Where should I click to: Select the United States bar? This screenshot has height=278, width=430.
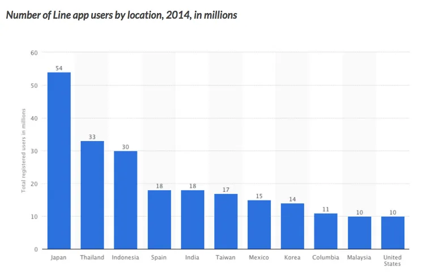[393, 233]
